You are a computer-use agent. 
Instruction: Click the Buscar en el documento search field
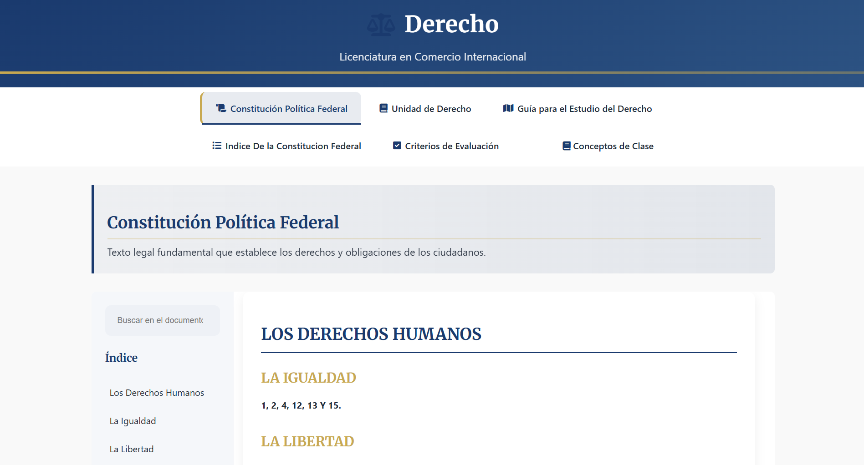[162, 320]
